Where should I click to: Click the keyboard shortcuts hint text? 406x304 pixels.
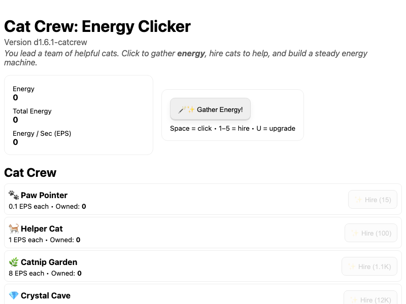tap(232, 128)
